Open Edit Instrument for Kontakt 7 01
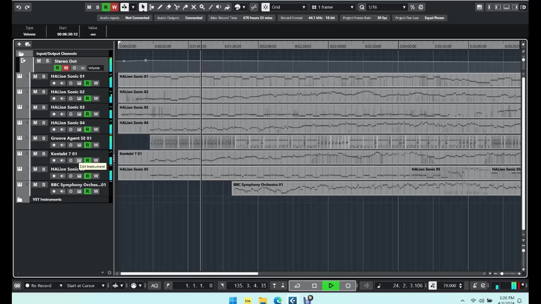541x304 pixels. (x=79, y=160)
